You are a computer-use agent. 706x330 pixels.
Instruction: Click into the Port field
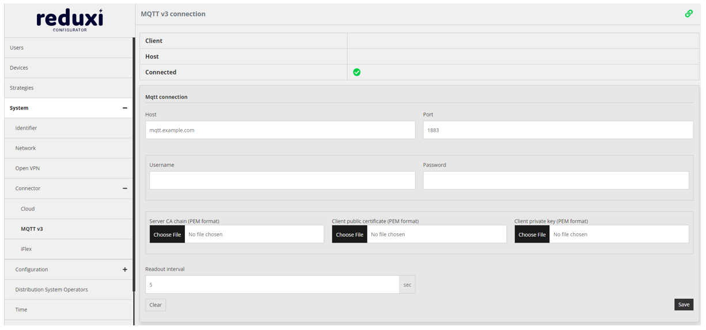[x=557, y=130]
